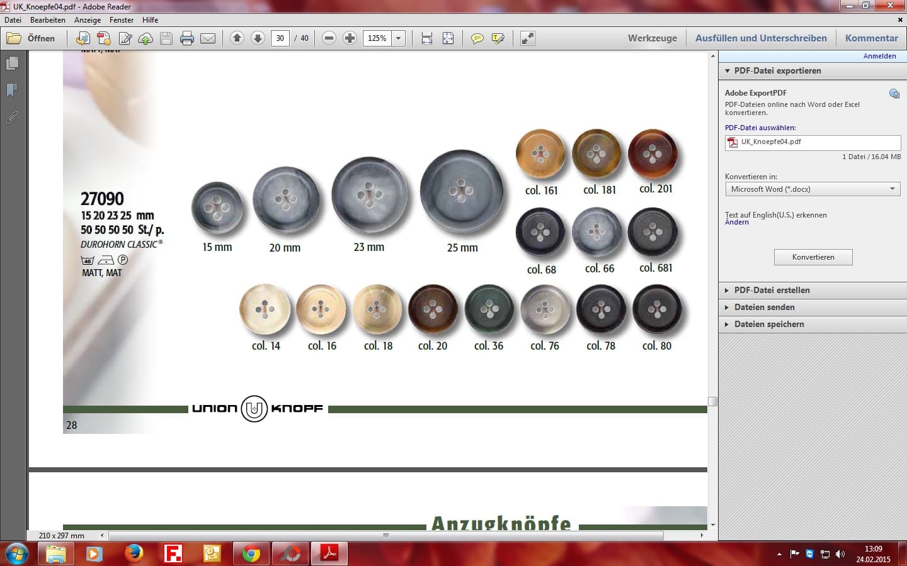Click the Adobe ExportPDF online icon
Screen dimensions: 907x566
point(894,94)
